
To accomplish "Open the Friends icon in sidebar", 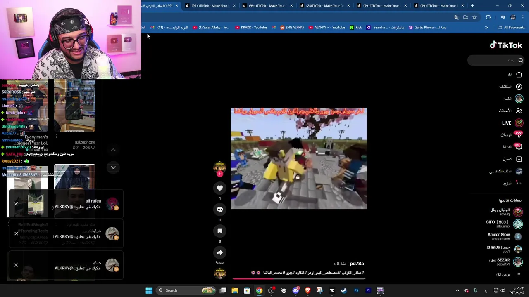I will [519, 111].
